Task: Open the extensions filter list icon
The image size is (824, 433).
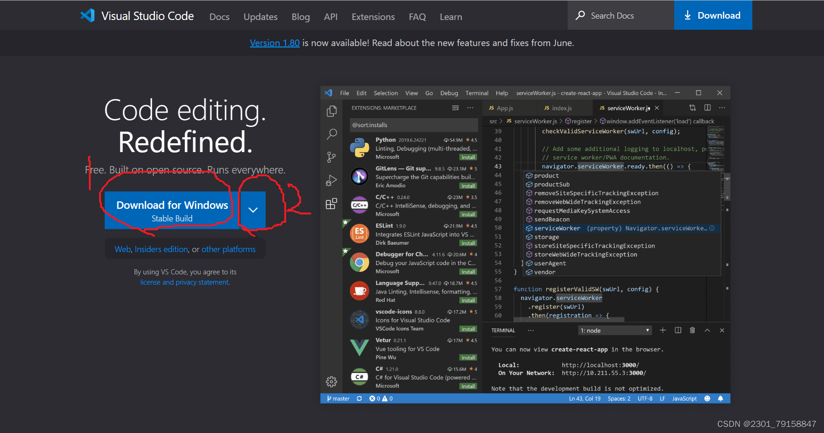Action: point(456,108)
